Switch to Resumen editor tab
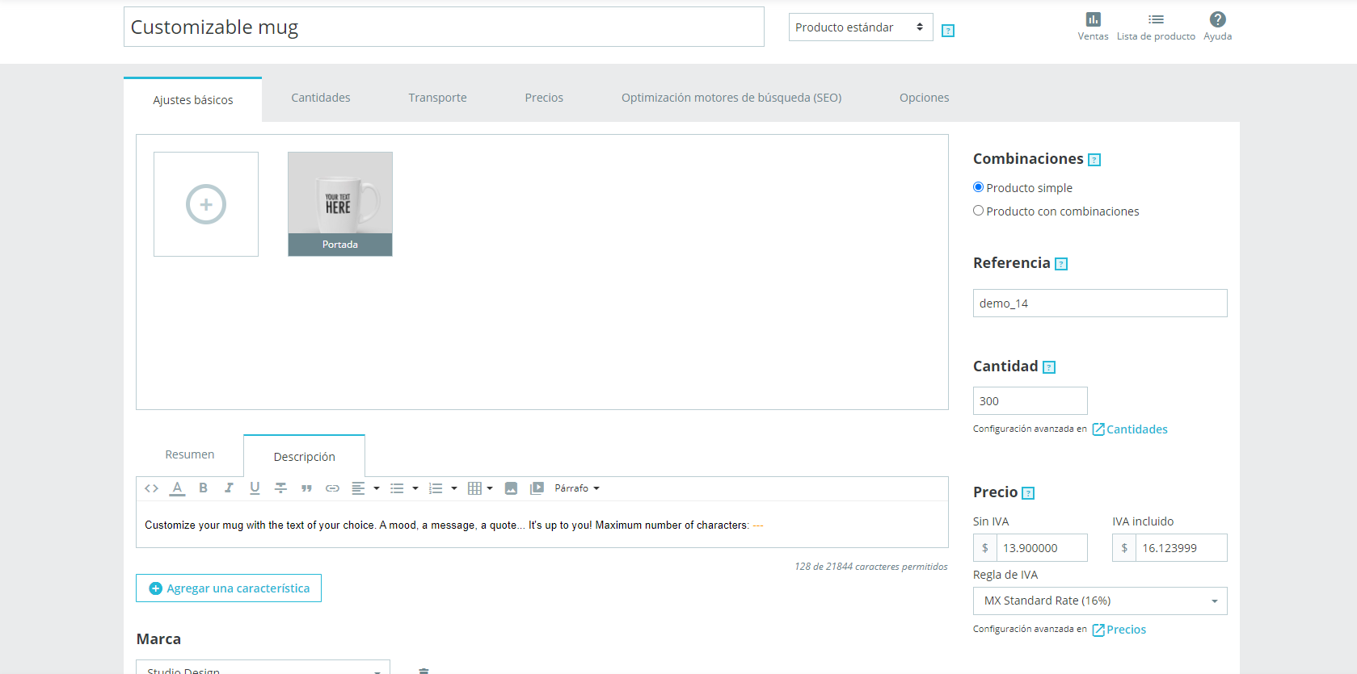 click(x=190, y=454)
